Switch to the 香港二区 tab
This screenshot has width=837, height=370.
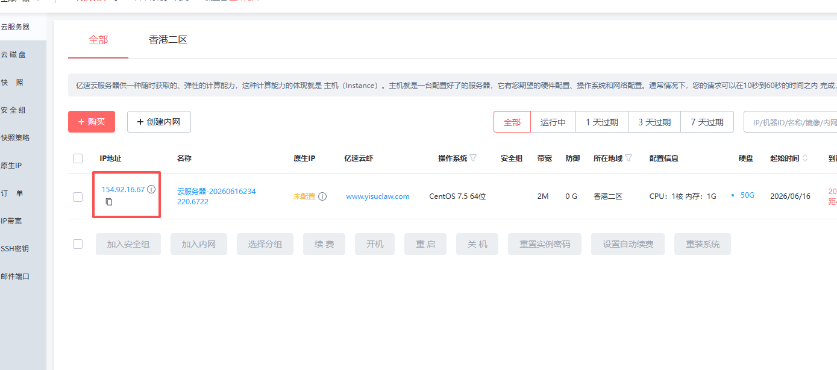[x=168, y=40]
